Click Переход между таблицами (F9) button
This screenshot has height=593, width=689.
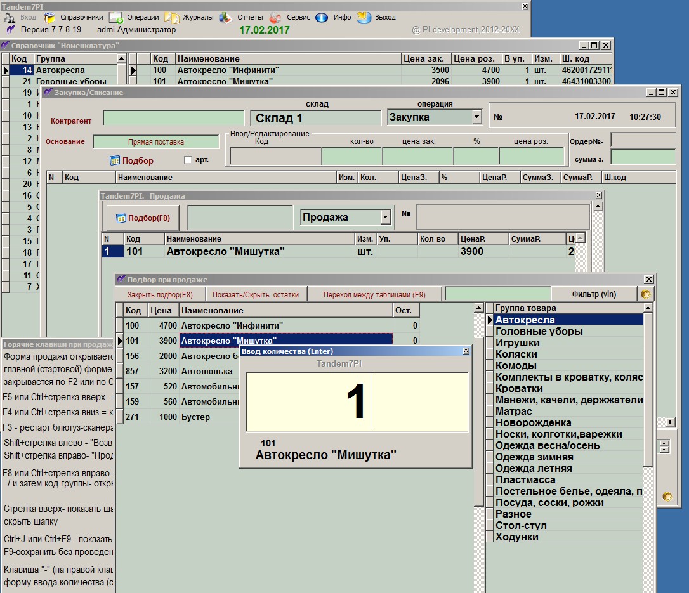374,295
